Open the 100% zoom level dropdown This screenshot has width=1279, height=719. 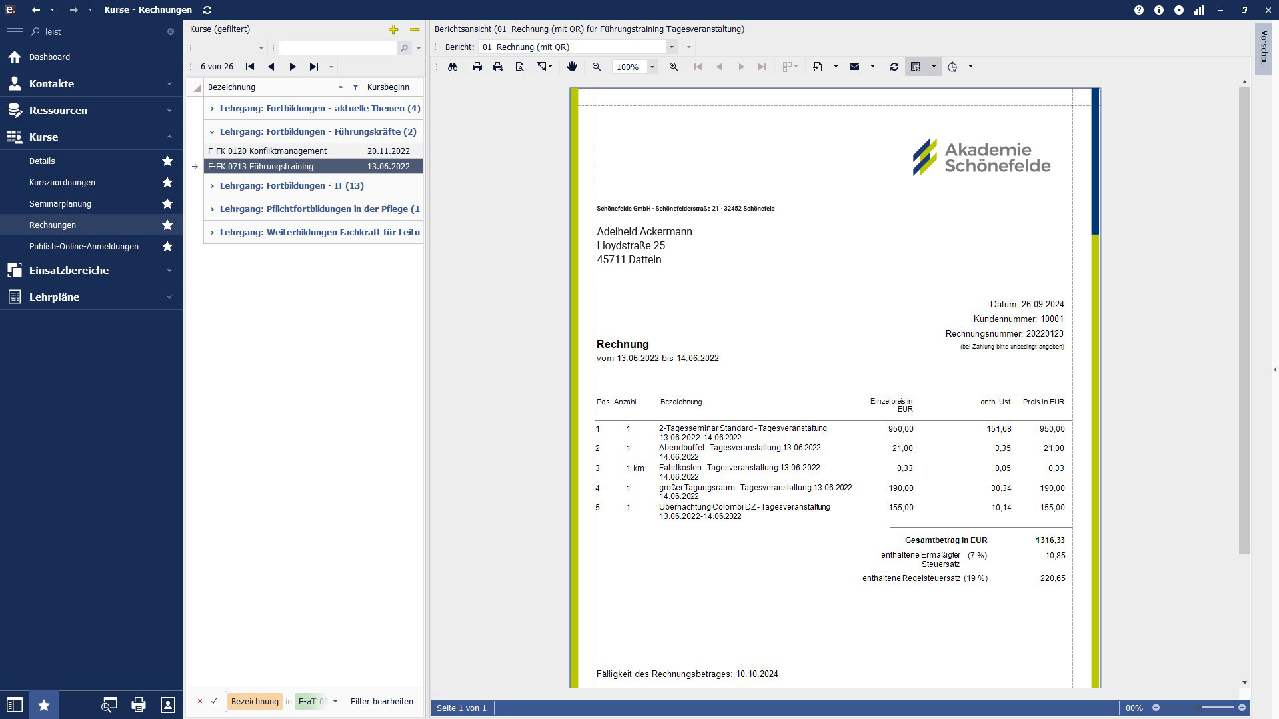point(652,67)
